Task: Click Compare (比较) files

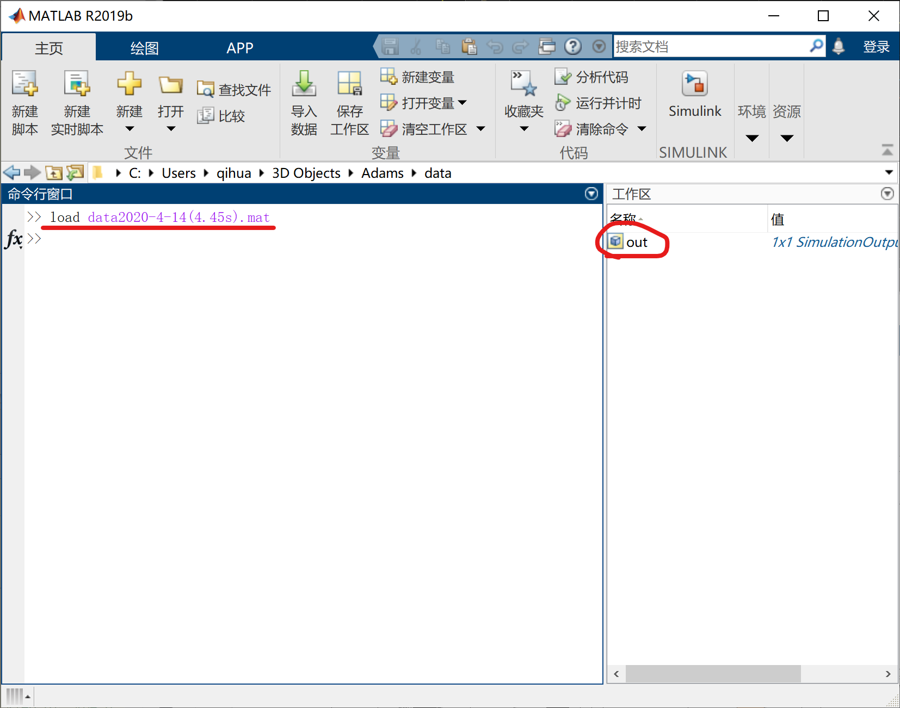Action: pyautogui.click(x=221, y=116)
